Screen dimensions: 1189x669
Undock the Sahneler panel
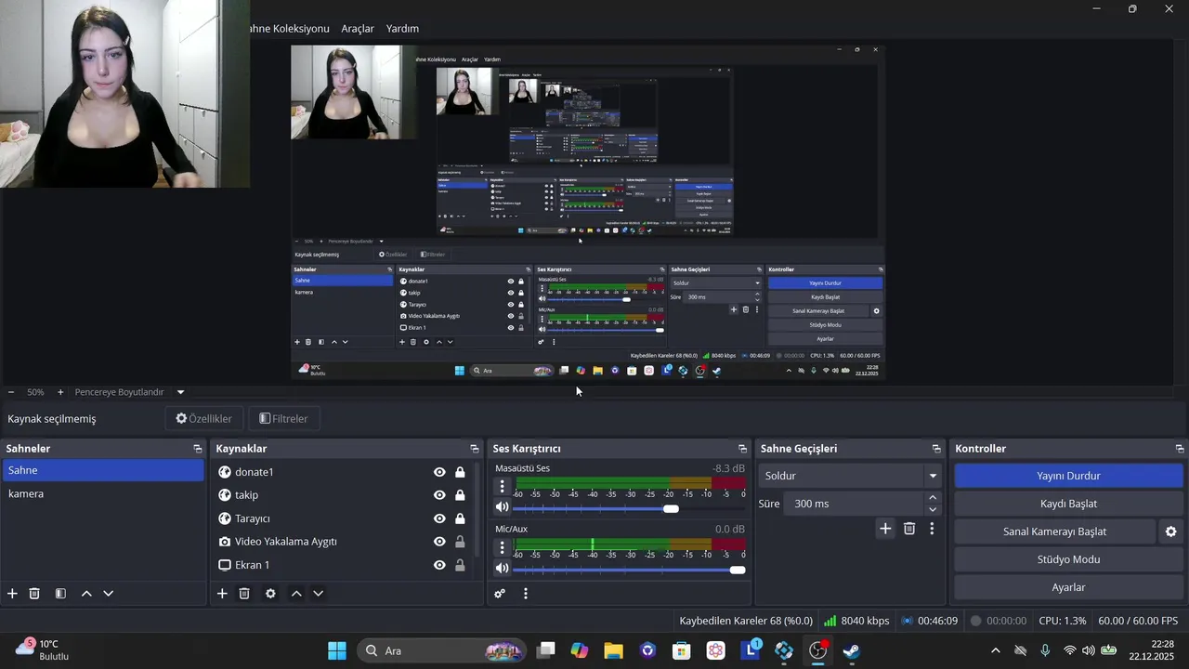pyautogui.click(x=197, y=448)
